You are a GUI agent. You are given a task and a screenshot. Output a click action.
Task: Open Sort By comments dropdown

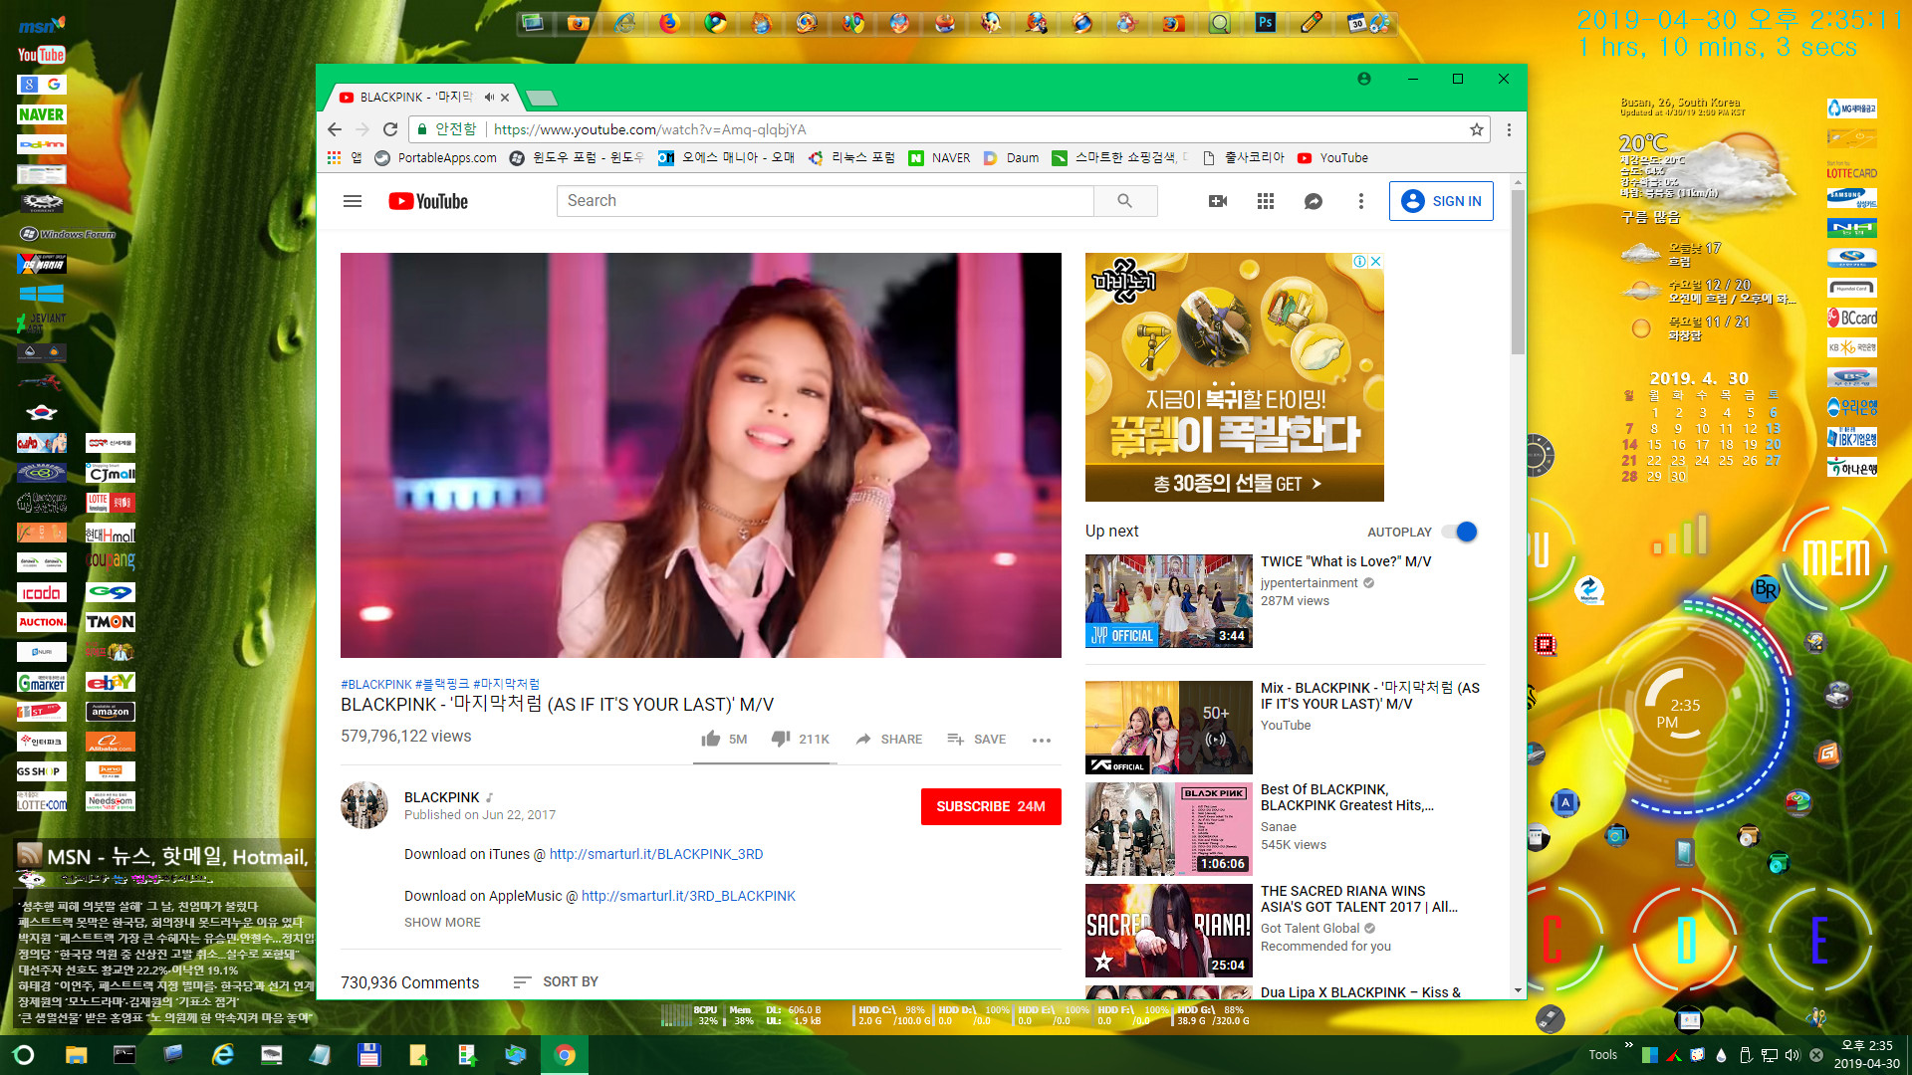[x=557, y=981]
